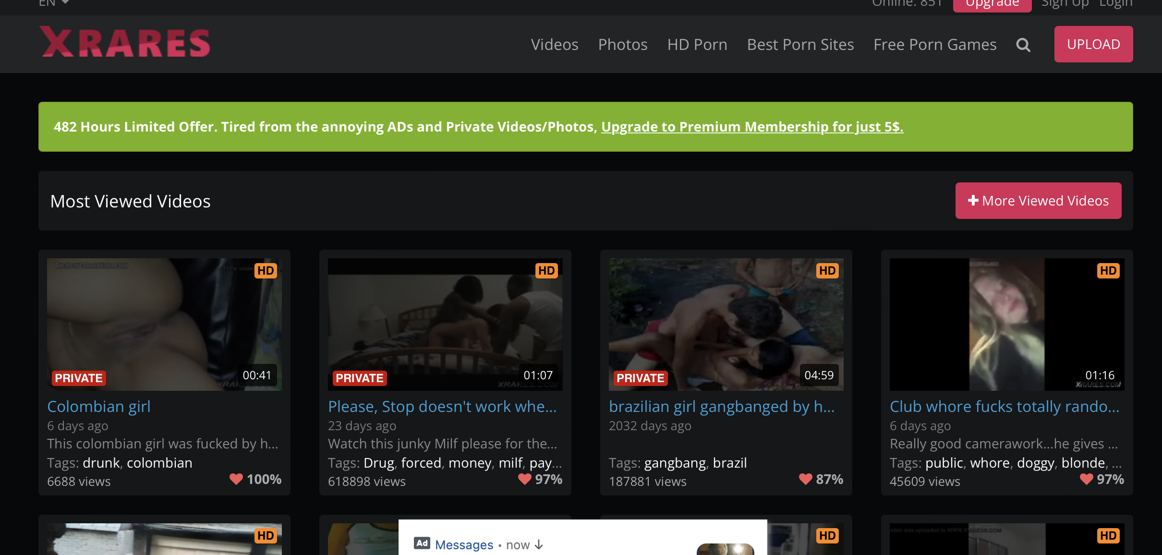Image resolution: width=1162 pixels, height=555 pixels.
Task: Click the Login link
Action: [1116, 4]
